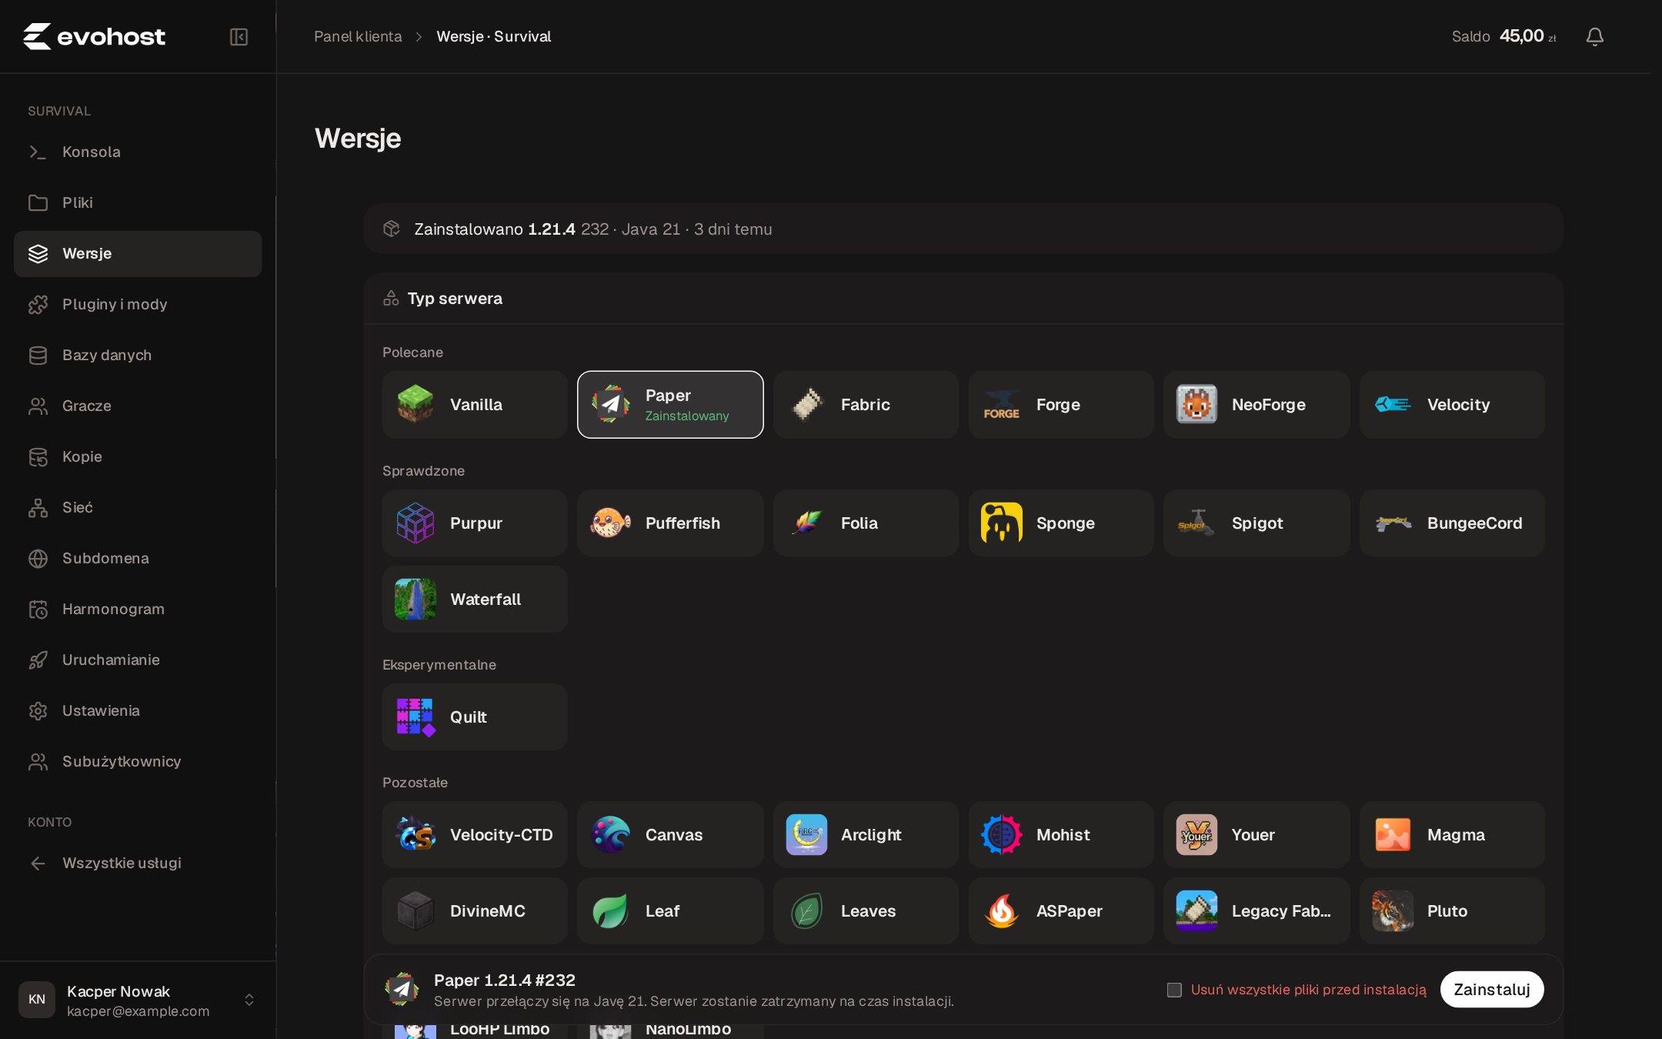Click the Velocity server icon
Viewport: 1662px width, 1039px height.
(1393, 405)
